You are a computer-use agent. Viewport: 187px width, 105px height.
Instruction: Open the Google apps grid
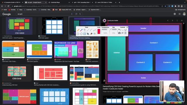click(x=179, y=14)
